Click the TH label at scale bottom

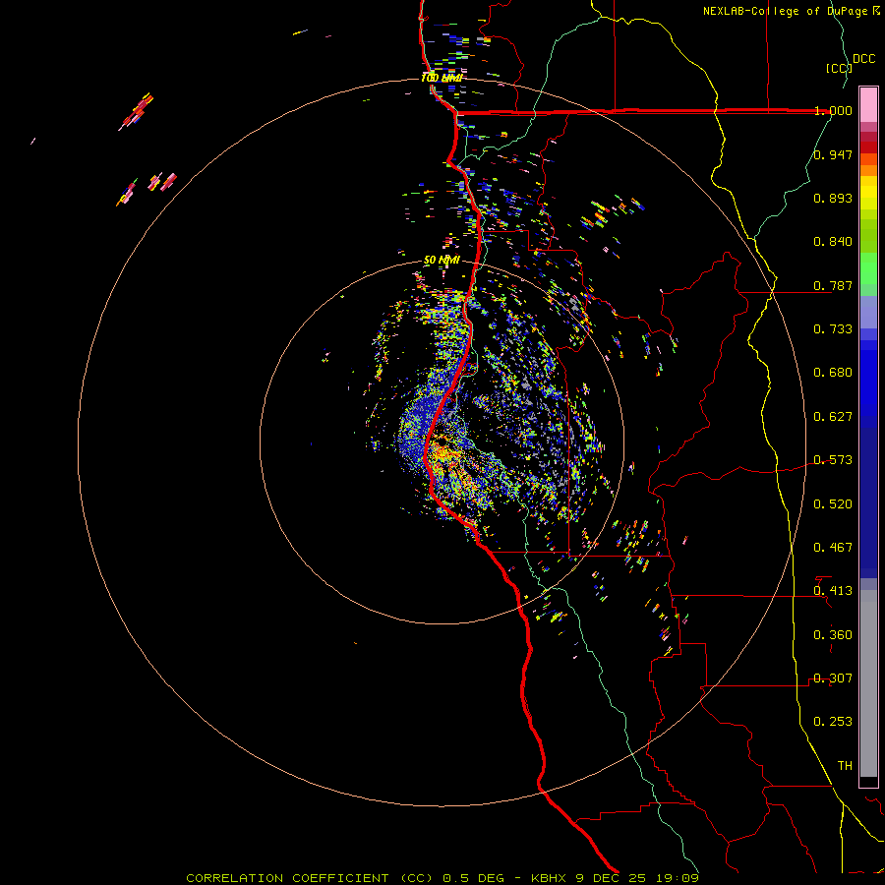845,766
